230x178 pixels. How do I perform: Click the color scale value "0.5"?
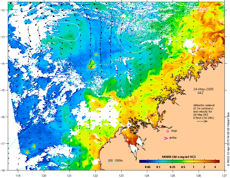tap(183, 167)
